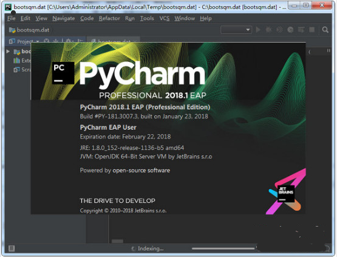337x257 pixels.
Task: Open the Project view selector dropdown
Action: click(x=38, y=41)
